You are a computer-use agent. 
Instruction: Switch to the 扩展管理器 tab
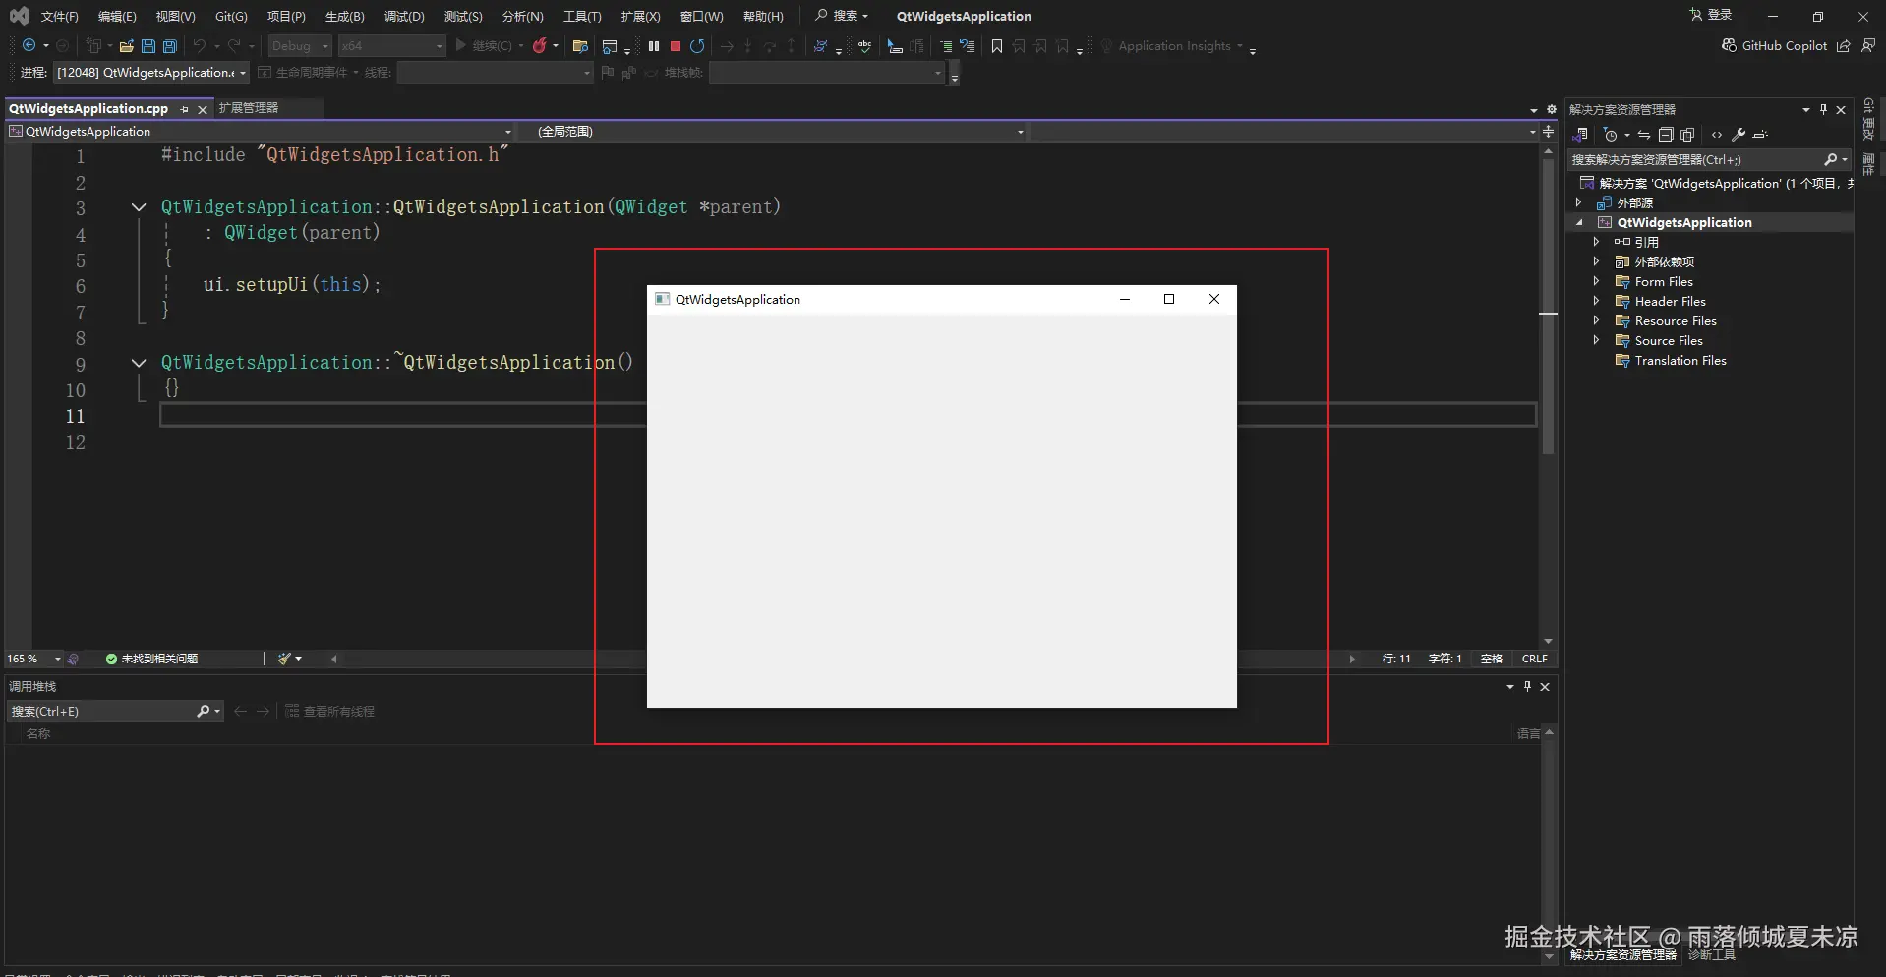click(249, 108)
